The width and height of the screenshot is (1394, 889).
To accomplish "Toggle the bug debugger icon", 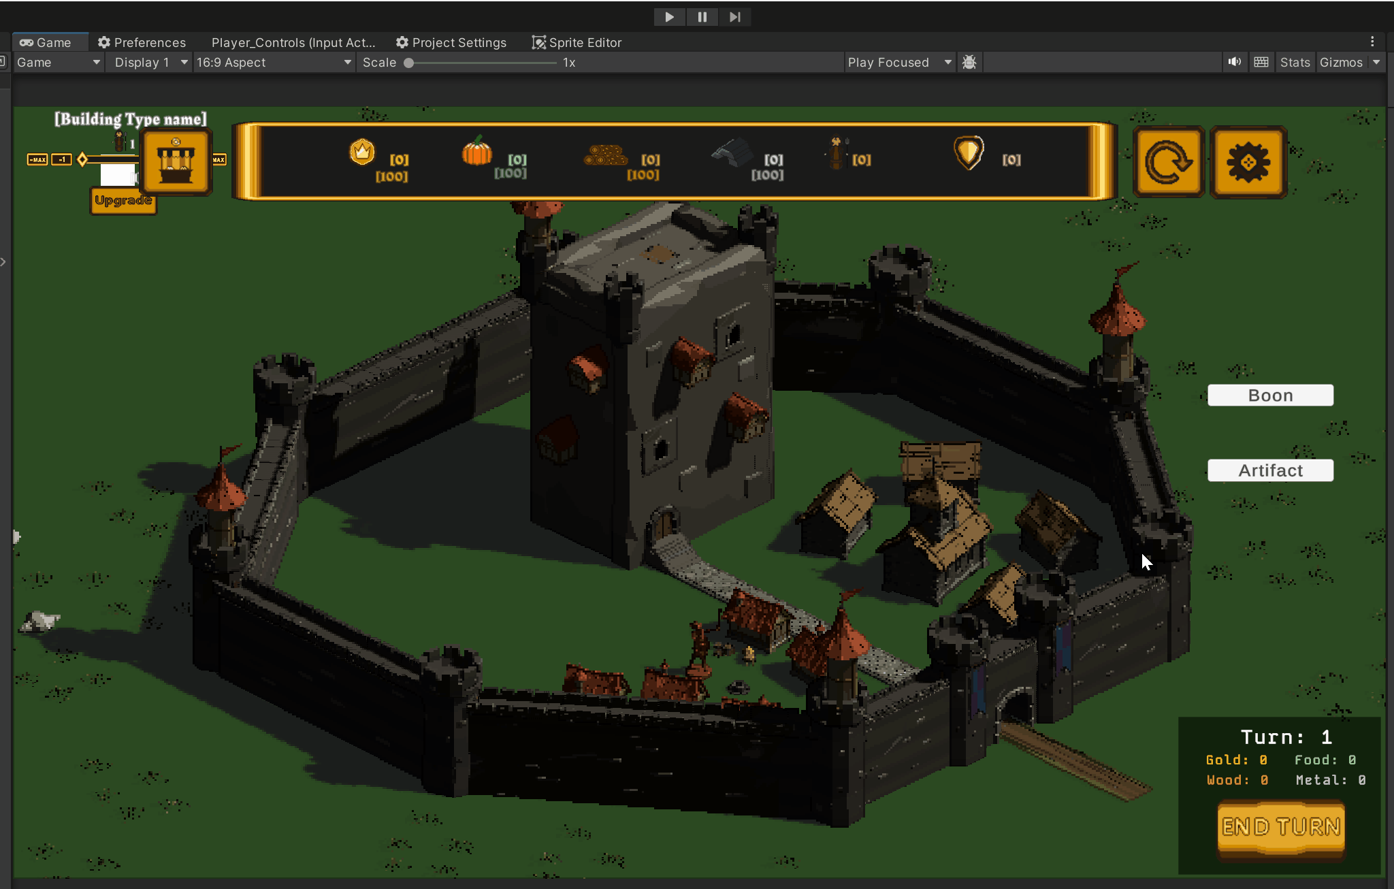I will (x=969, y=62).
